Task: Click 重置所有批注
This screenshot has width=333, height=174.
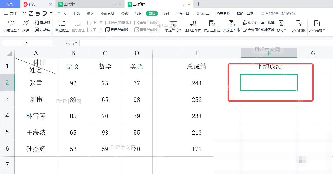Action: pos(147,30)
